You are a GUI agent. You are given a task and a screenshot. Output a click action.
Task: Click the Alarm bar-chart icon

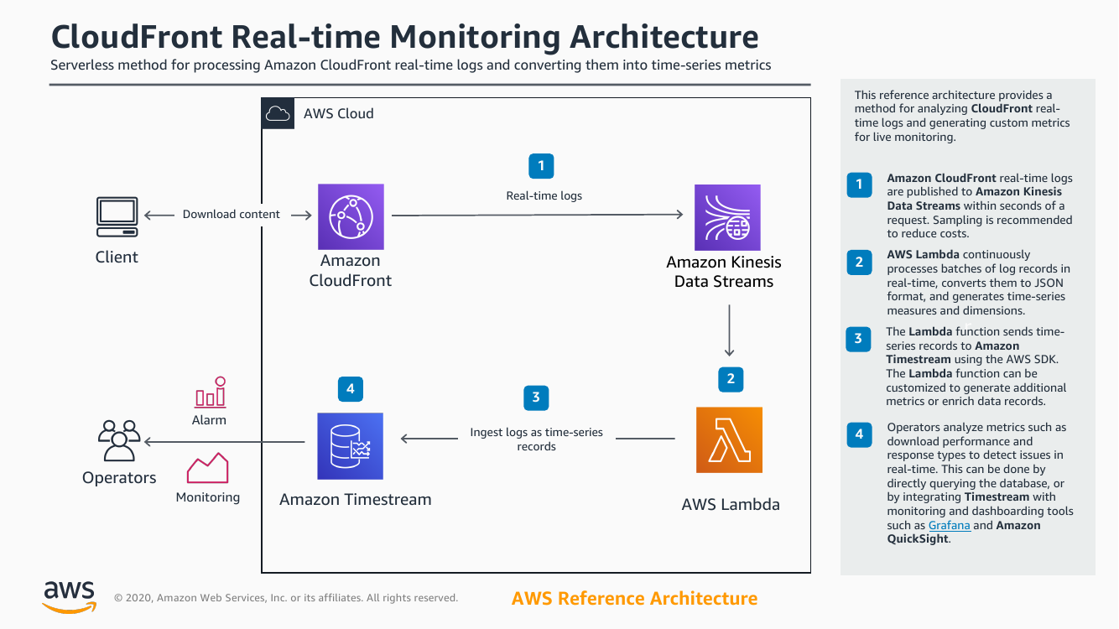210,392
